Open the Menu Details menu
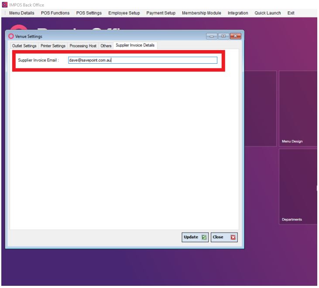The image size is (319, 288). (x=21, y=13)
